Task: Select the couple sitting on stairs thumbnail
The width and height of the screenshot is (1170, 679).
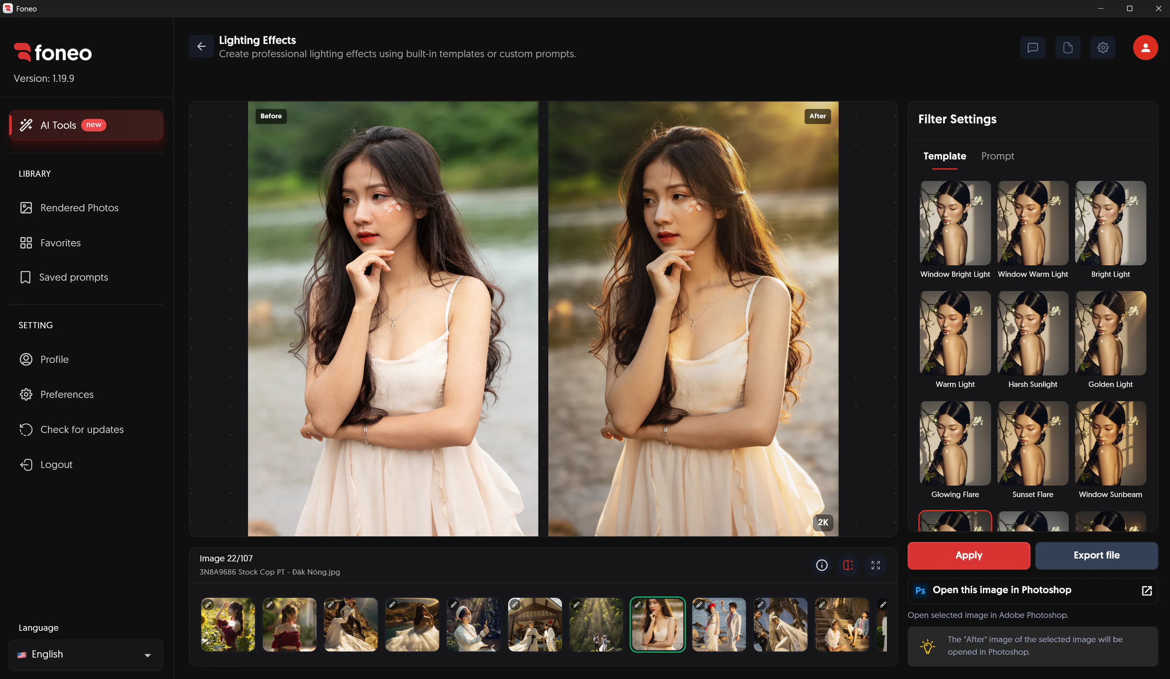Action: point(842,625)
